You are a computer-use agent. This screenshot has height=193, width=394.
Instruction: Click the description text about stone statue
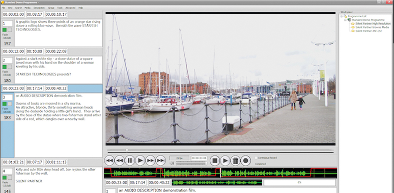[59, 70]
